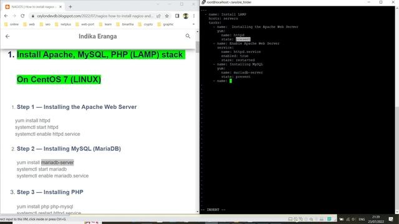399x224 pixels.
Task: Click PuTTY icon in terminal title bar
Action: (203, 2)
